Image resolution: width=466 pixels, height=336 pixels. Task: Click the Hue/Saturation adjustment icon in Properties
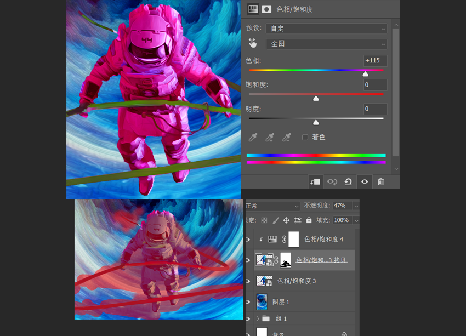click(253, 9)
